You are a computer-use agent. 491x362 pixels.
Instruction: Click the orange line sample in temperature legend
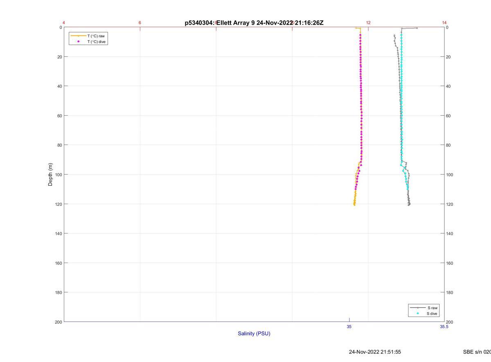coord(78,36)
